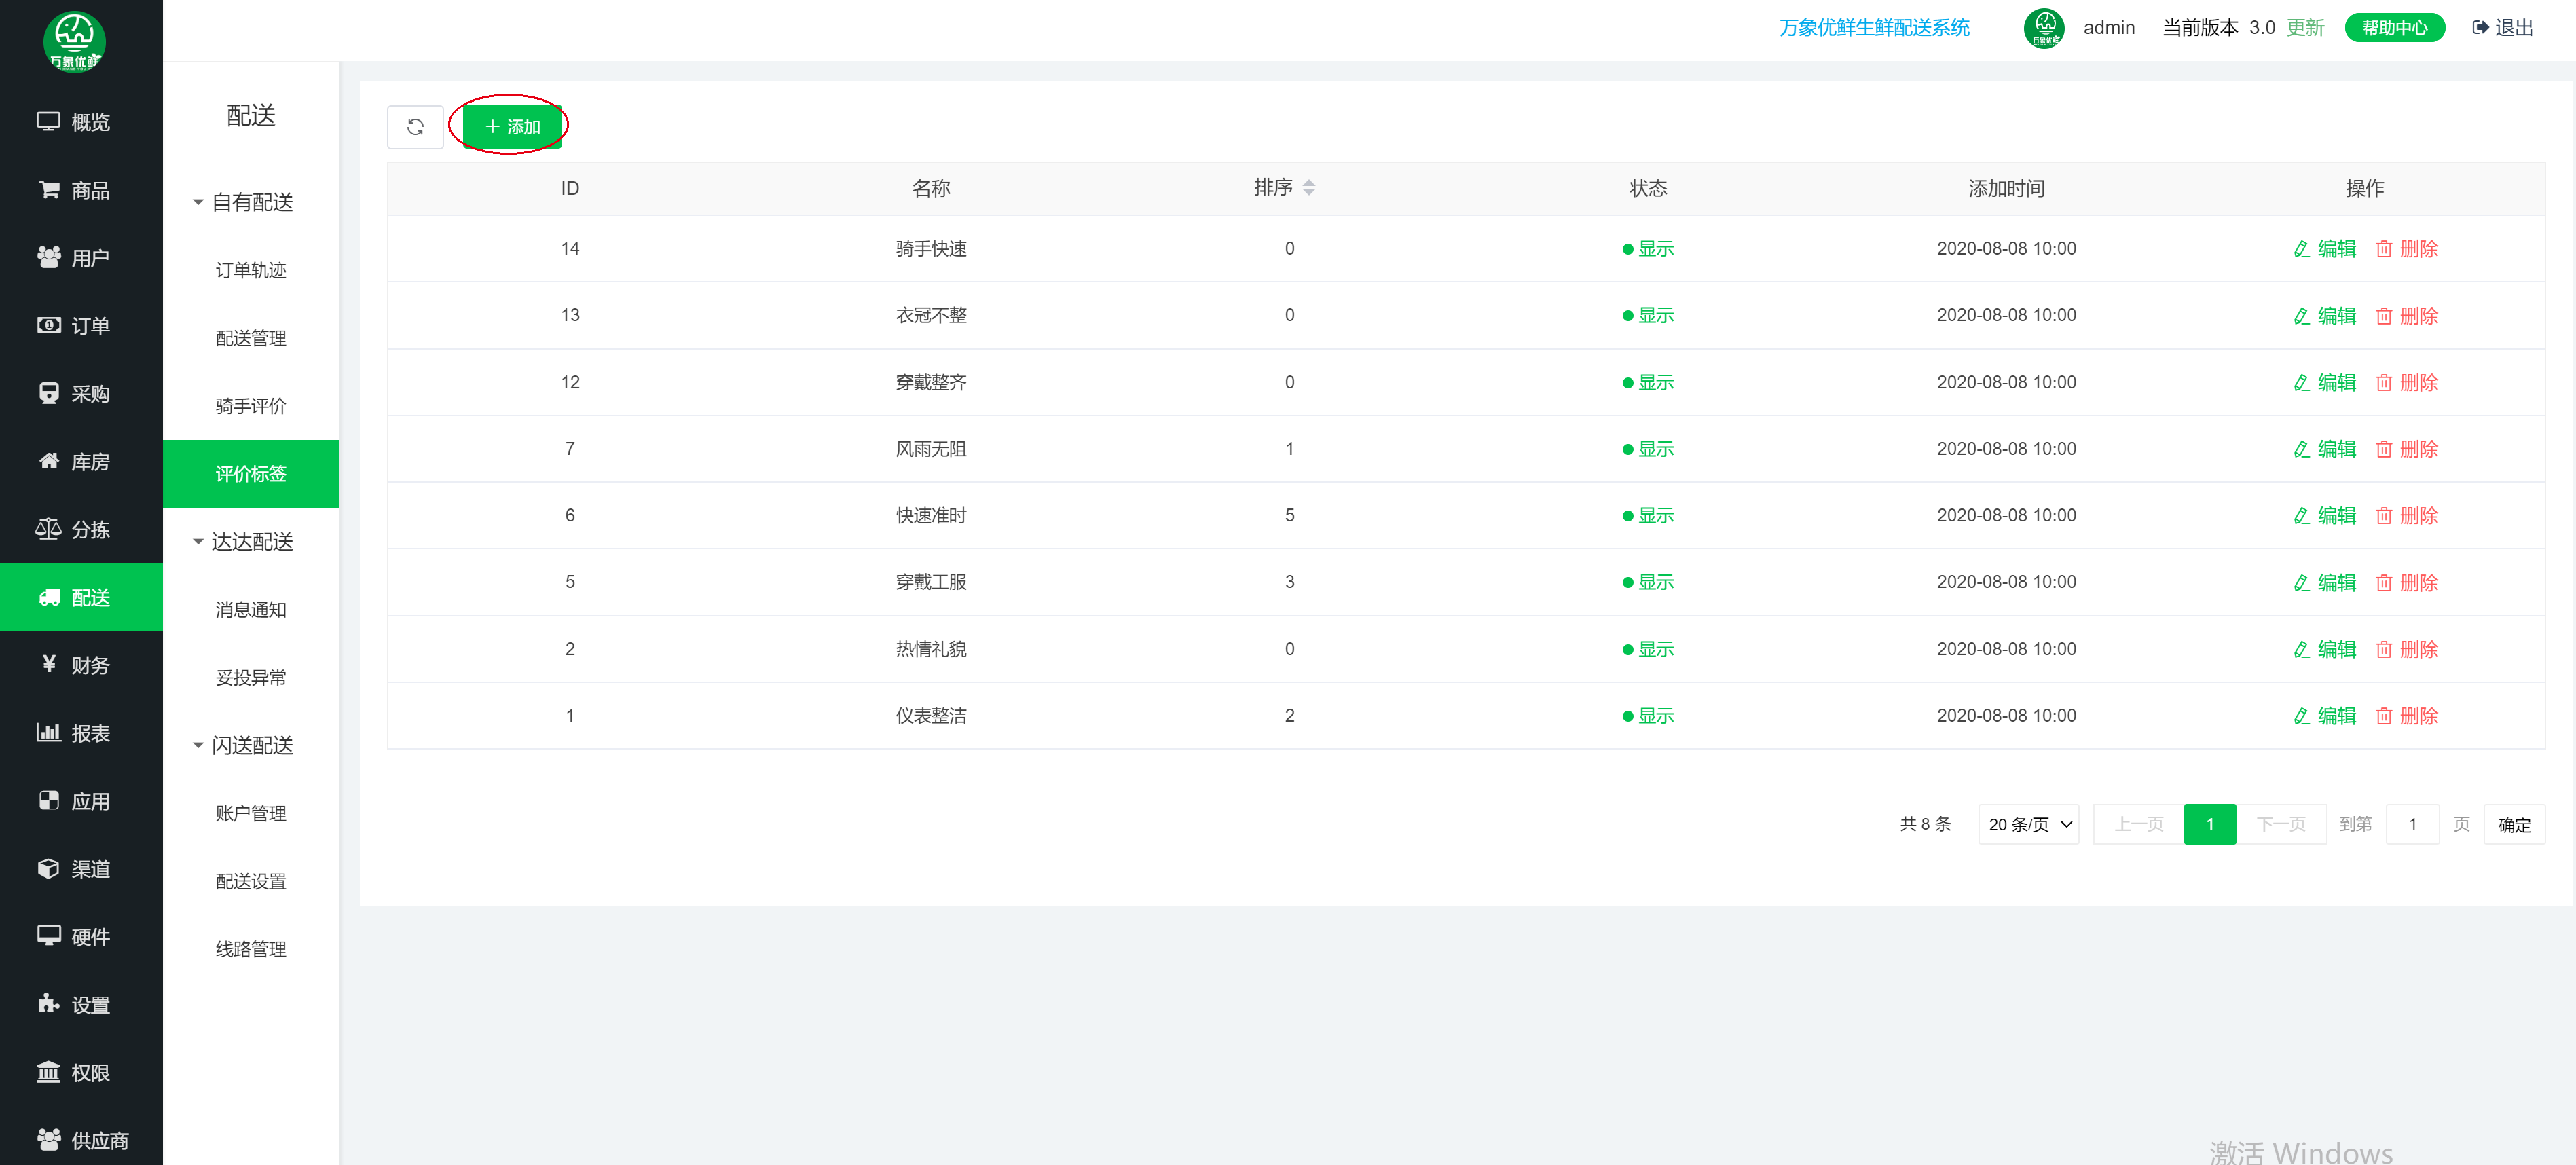Image resolution: width=2576 pixels, height=1165 pixels.
Task: Click the green 添加 add button
Action: tap(512, 127)
